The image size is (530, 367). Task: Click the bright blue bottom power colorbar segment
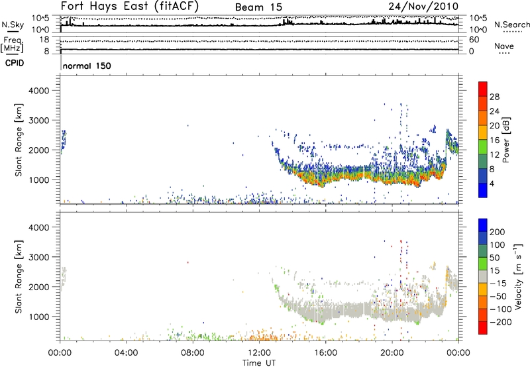(483, 190)
